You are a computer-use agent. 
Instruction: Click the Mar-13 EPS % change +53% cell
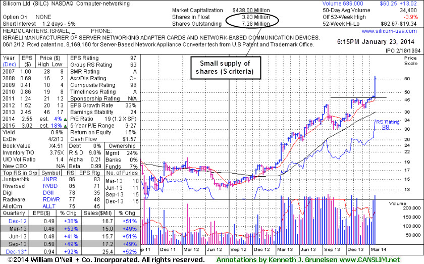click(x=71, y=229)
